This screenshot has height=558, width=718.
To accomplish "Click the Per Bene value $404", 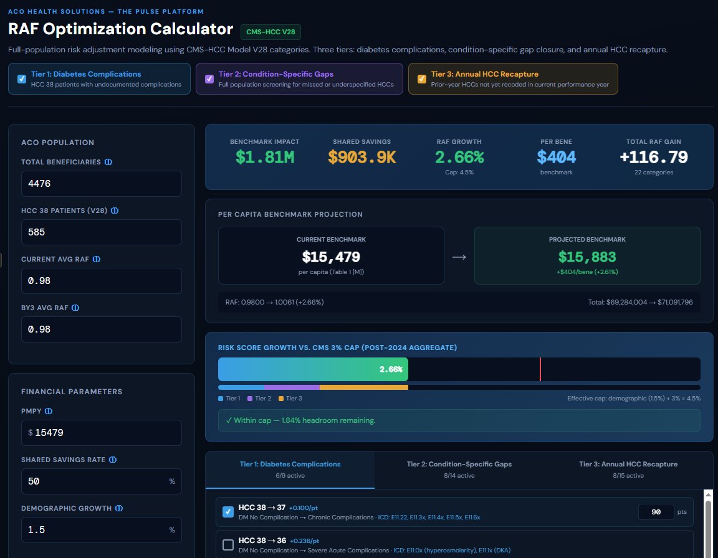I will coord(557,157).
